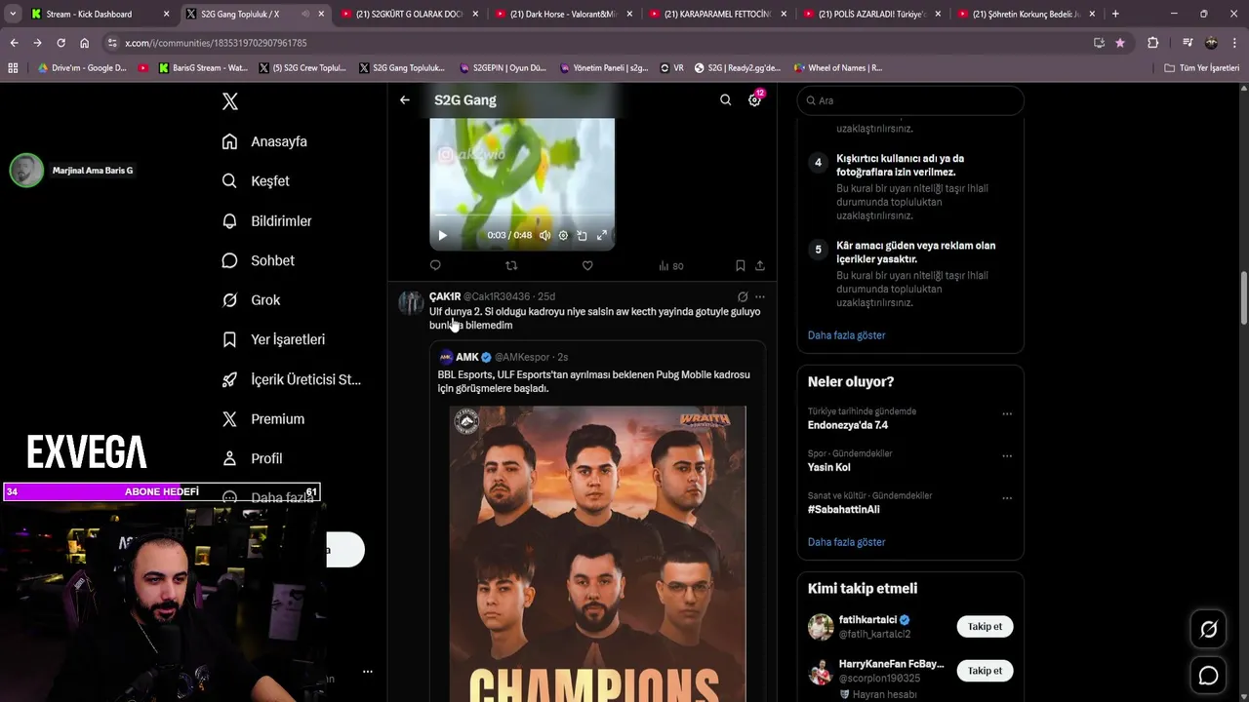This screenshot has height=702, width=1249.
Task: Click Daha fazla göster under rules
Action: (846, 335)
